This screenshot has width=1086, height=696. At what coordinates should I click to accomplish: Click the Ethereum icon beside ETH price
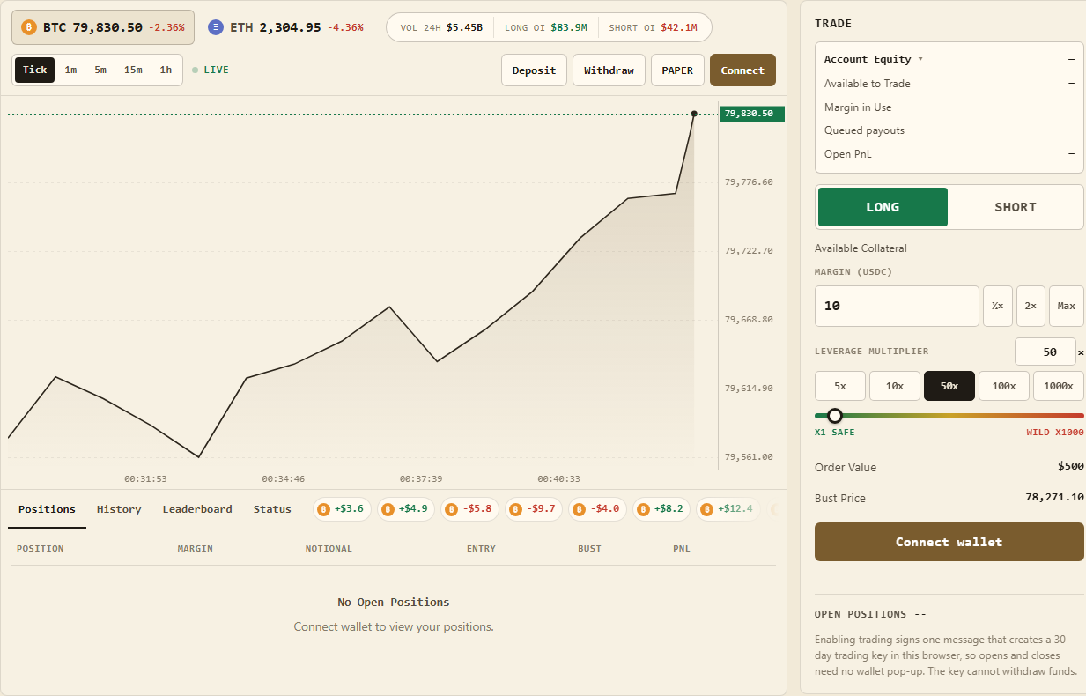216,27
